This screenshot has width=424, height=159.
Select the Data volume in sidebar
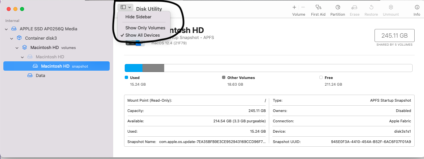(57, 76)
